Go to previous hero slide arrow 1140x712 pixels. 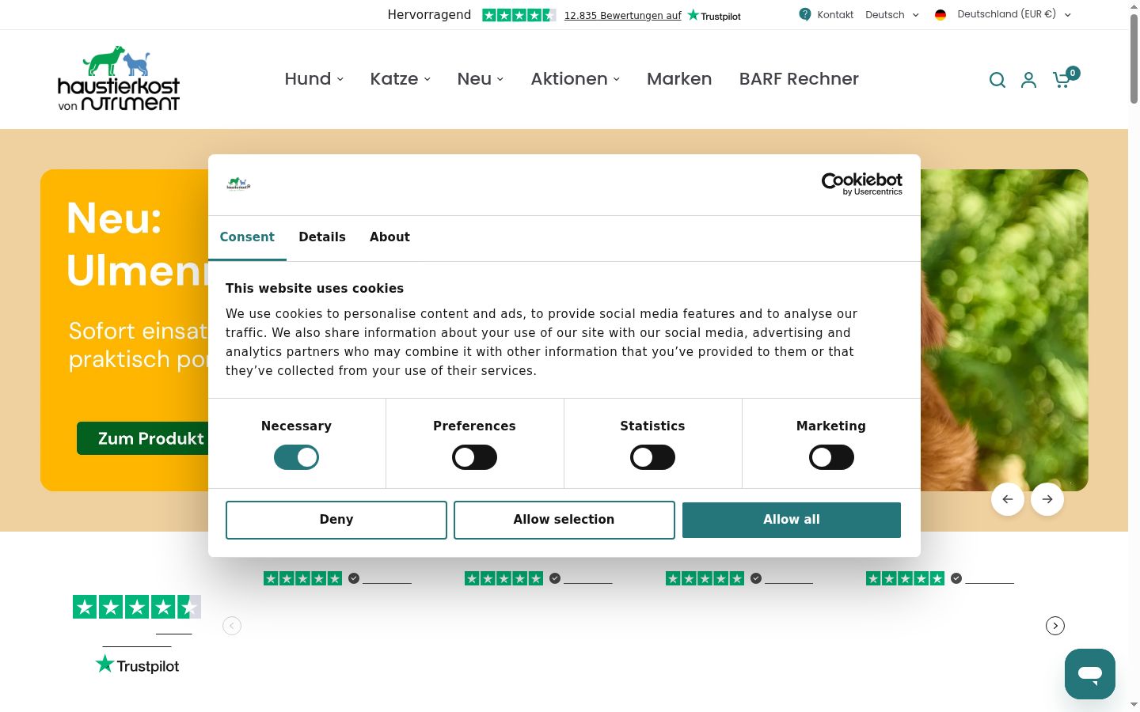point(1008,499)
